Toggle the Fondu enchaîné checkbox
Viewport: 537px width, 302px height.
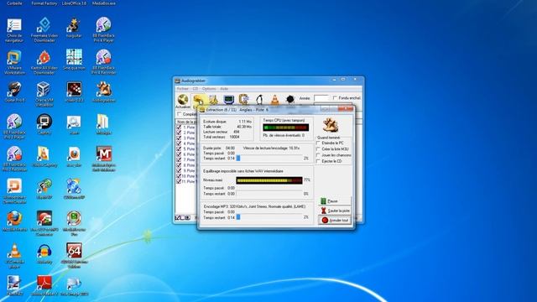click(x=335, y=98)
